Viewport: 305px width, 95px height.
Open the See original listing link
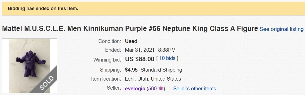click(281, 29)
